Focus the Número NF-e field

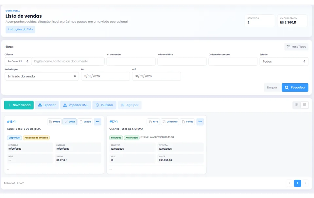point(182,61)
